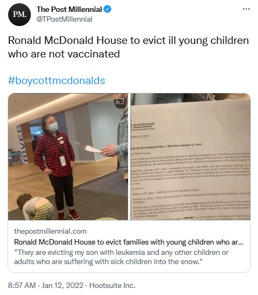258x295 pixels.
Task: Open the @TPostMillennial handle link
Action: (64, 19)
